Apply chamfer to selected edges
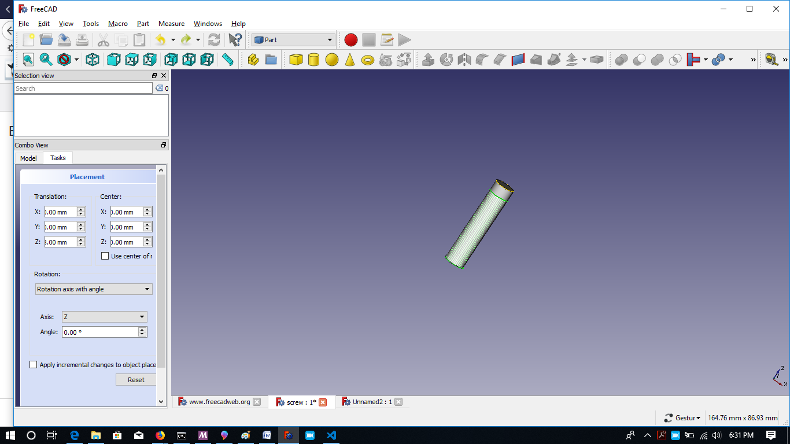The width and height of the screenshot is (790, 444). [x=500, y=60]
